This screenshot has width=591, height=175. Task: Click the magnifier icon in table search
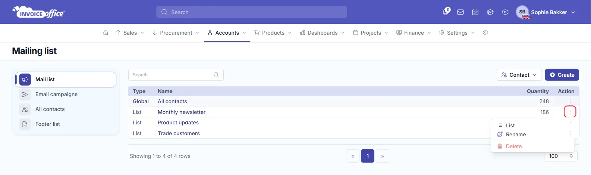(x=216, y=75)
